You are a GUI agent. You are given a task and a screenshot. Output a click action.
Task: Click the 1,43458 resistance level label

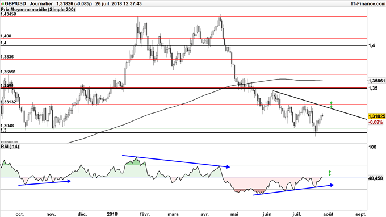pyautogui.click(x=8, y=14)
